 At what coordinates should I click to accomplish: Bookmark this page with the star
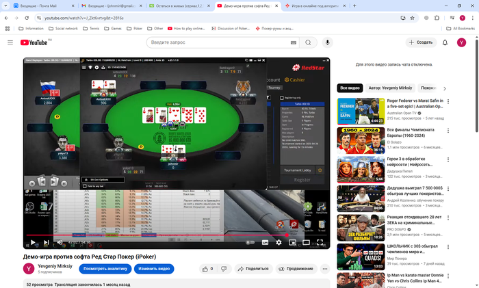tap(412, 18)
